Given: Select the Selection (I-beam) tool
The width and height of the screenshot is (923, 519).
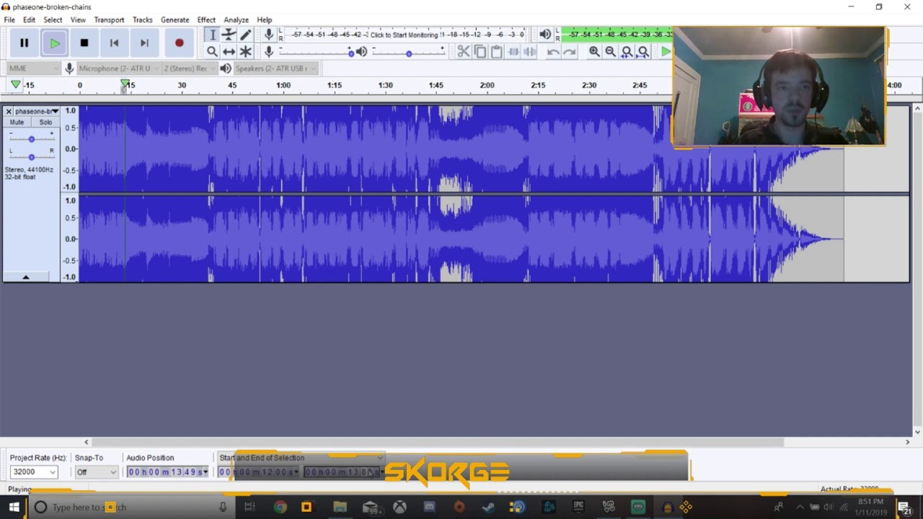Looking at the screenshot, I should [212, 35].
